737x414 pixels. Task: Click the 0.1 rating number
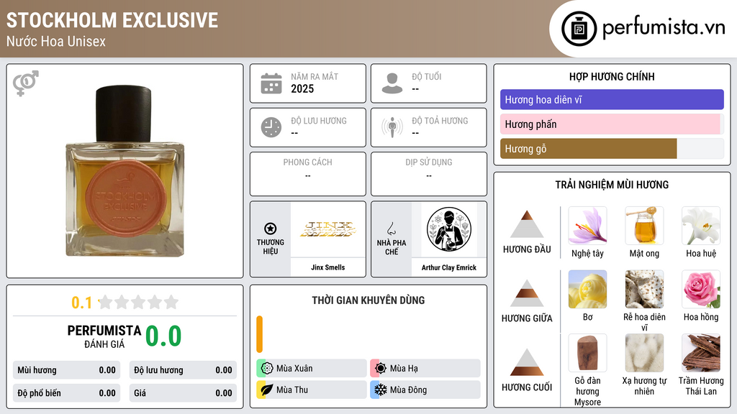point(81,303)
